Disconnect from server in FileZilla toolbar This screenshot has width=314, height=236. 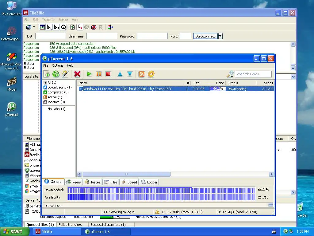94,27
